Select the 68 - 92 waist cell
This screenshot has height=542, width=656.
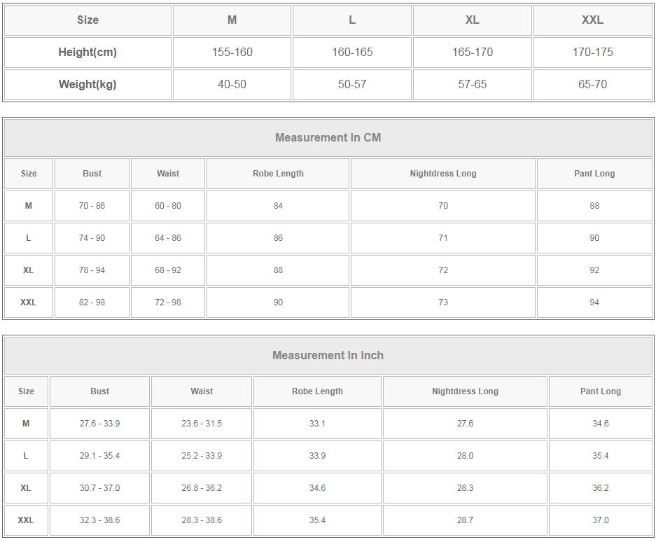(168, 270)
